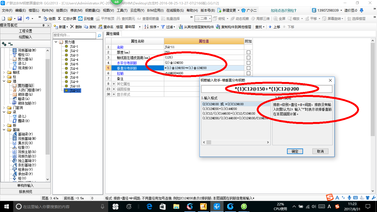
Task: Open 钢筋量(Q) menu
Action: [92, 10]
